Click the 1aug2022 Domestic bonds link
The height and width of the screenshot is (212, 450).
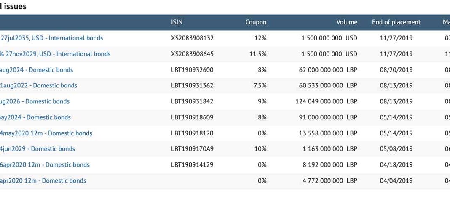pyautogui.click(x=39, y=85)
